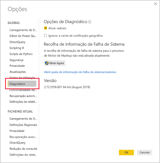
Task: Confirm with the OK button
Action: (x=126, y=152)
